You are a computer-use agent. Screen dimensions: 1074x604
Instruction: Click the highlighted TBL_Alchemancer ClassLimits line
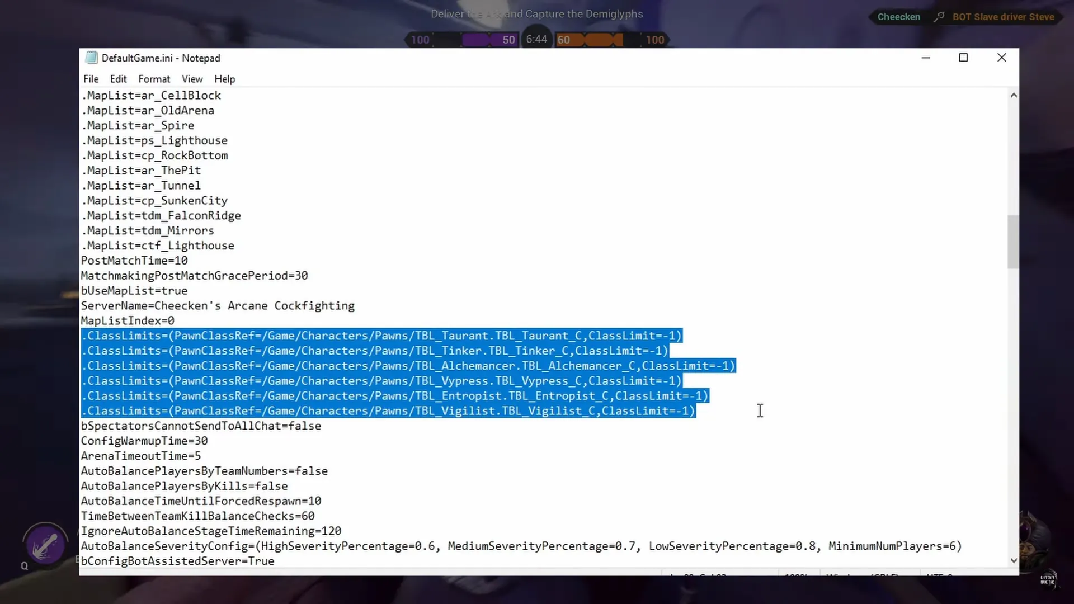(408, 366)
